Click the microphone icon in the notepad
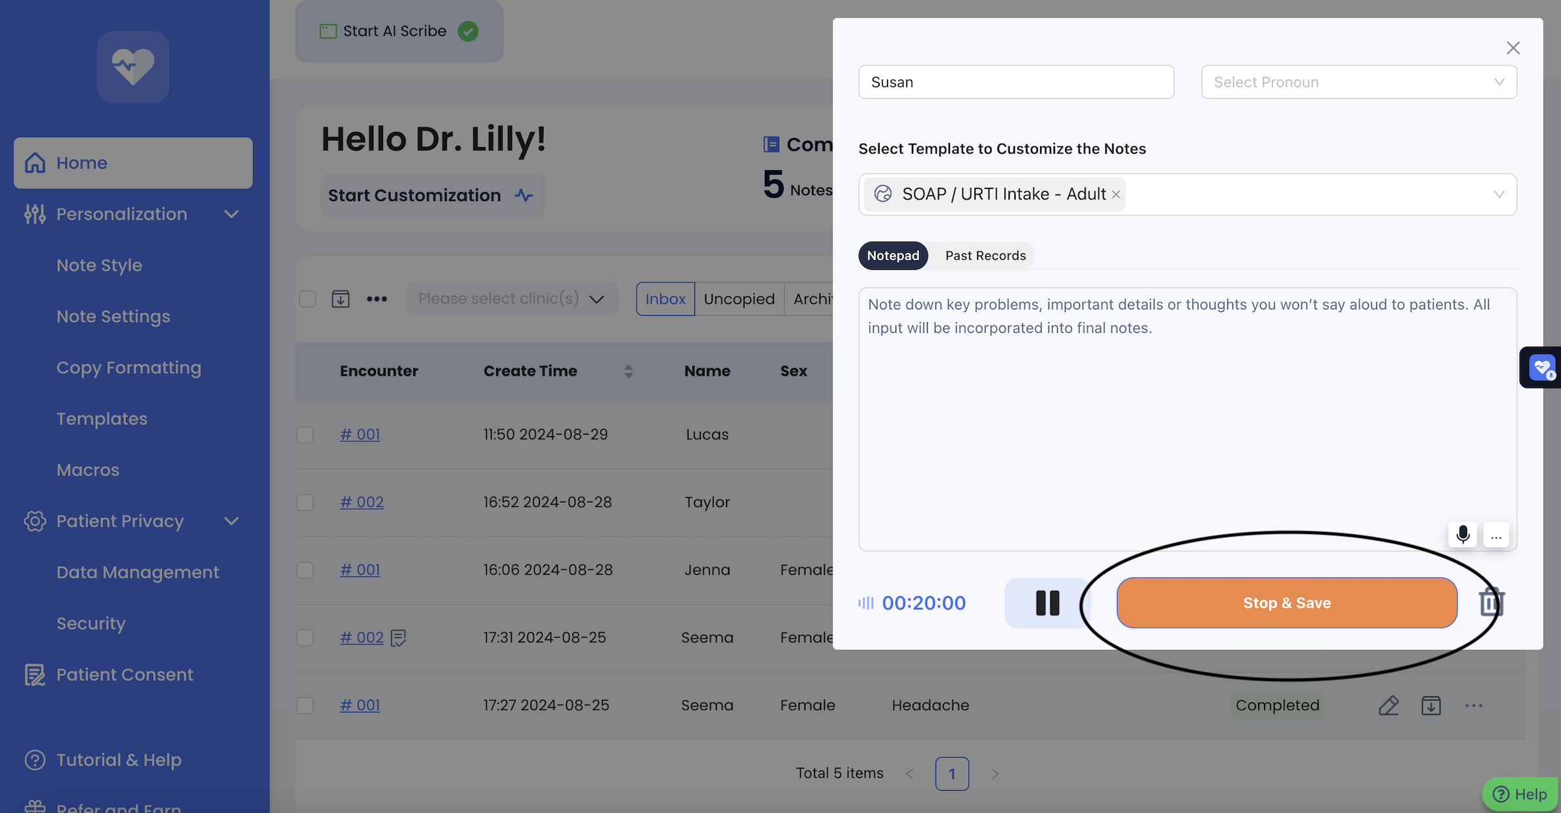 pyautogui.click(x=1462, y=535)
